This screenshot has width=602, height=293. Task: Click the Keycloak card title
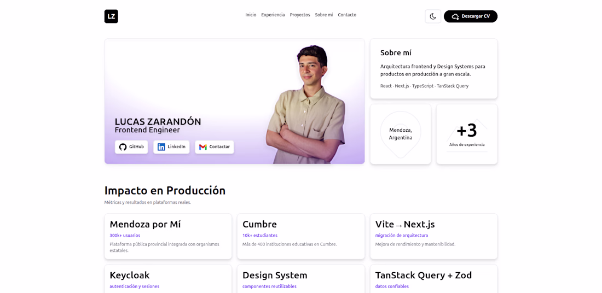[x=129, y=276]
